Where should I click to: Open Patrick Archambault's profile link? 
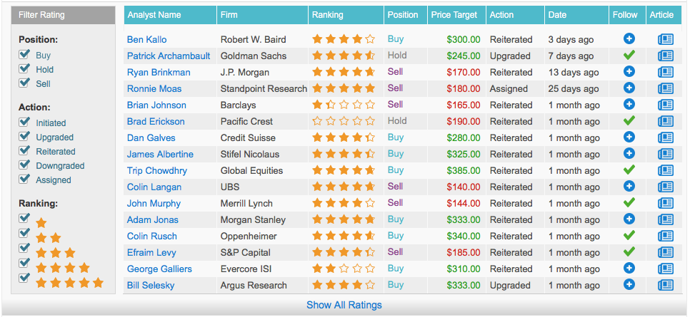[169, 56]
